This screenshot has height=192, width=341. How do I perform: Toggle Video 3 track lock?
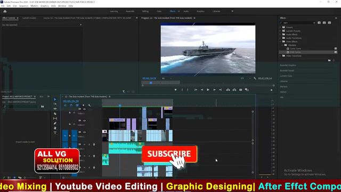(x=70, y=113)
